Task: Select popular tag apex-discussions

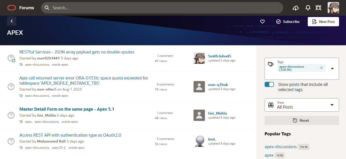Action: (x=281, y=147)
